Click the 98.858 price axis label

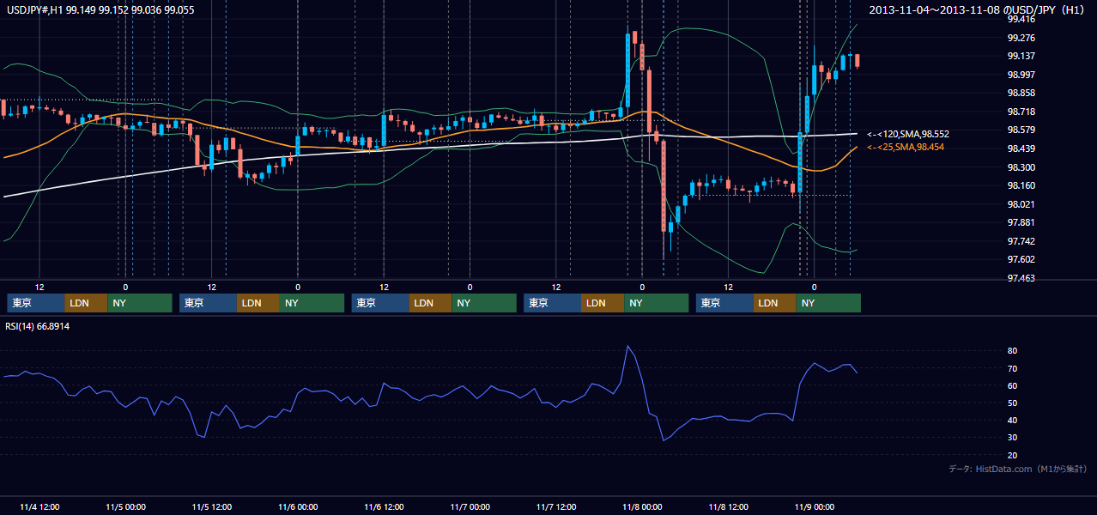pyautogui.click(x=1021, y=93)
